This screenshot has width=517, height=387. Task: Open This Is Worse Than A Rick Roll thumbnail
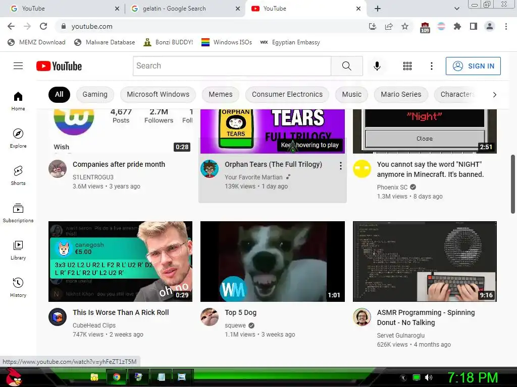pos(120,262)
